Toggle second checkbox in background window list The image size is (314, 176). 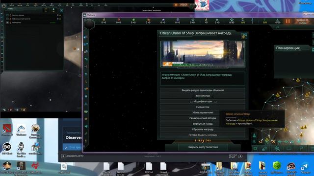7,19
